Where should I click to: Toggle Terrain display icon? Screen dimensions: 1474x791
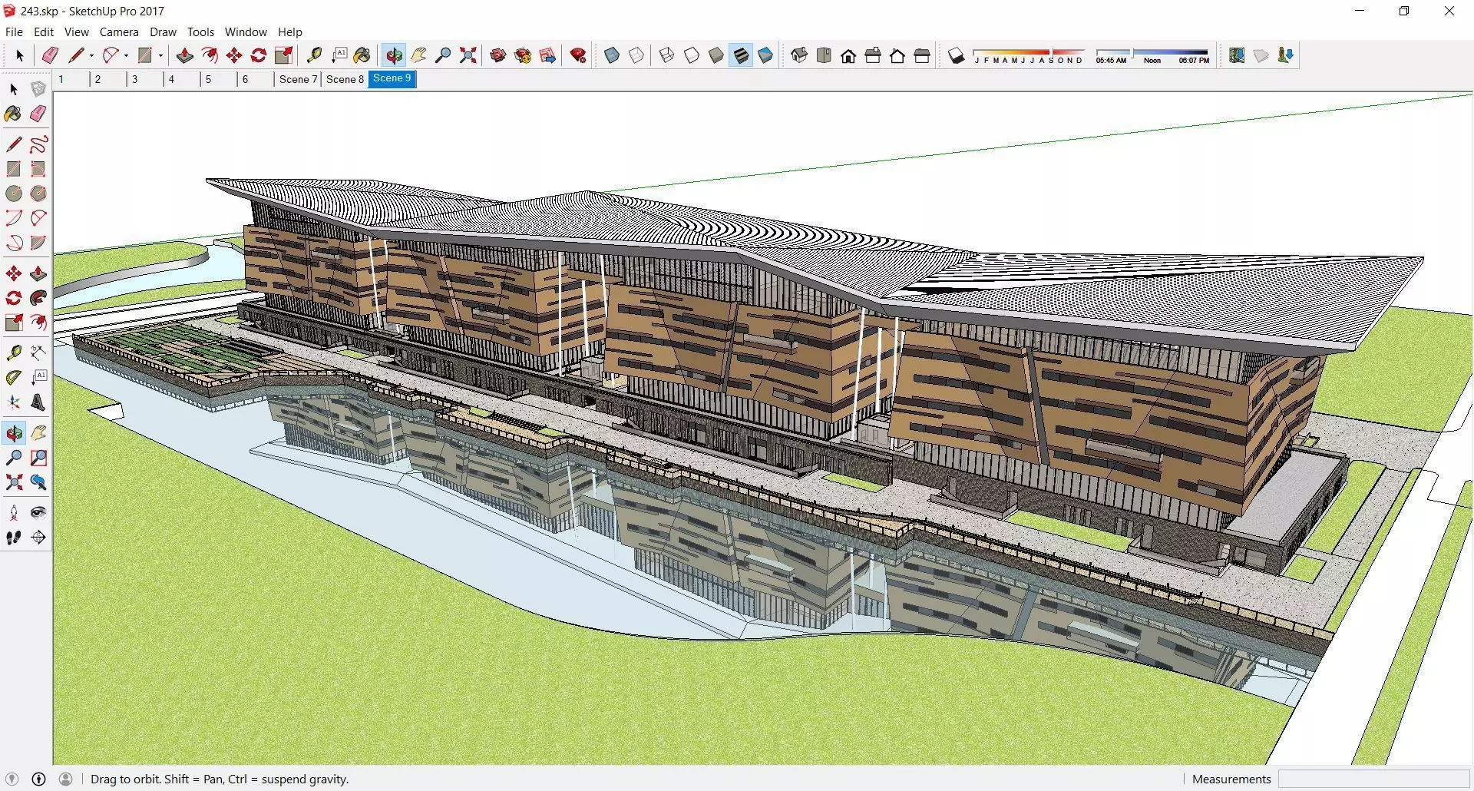1261,55
